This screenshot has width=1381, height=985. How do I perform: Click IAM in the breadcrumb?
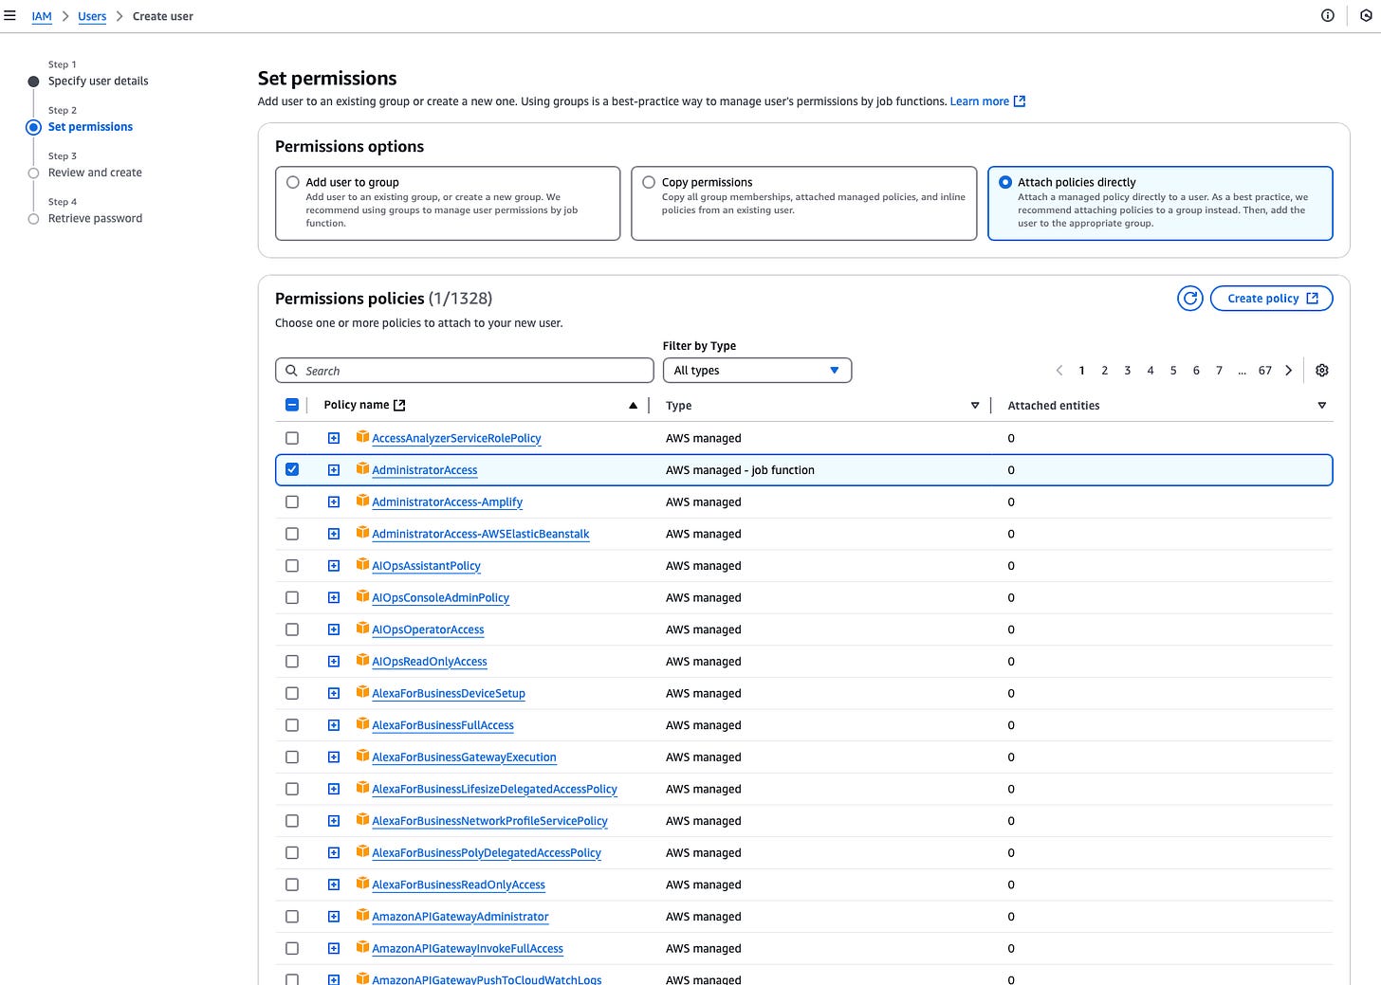coord(42,16)
